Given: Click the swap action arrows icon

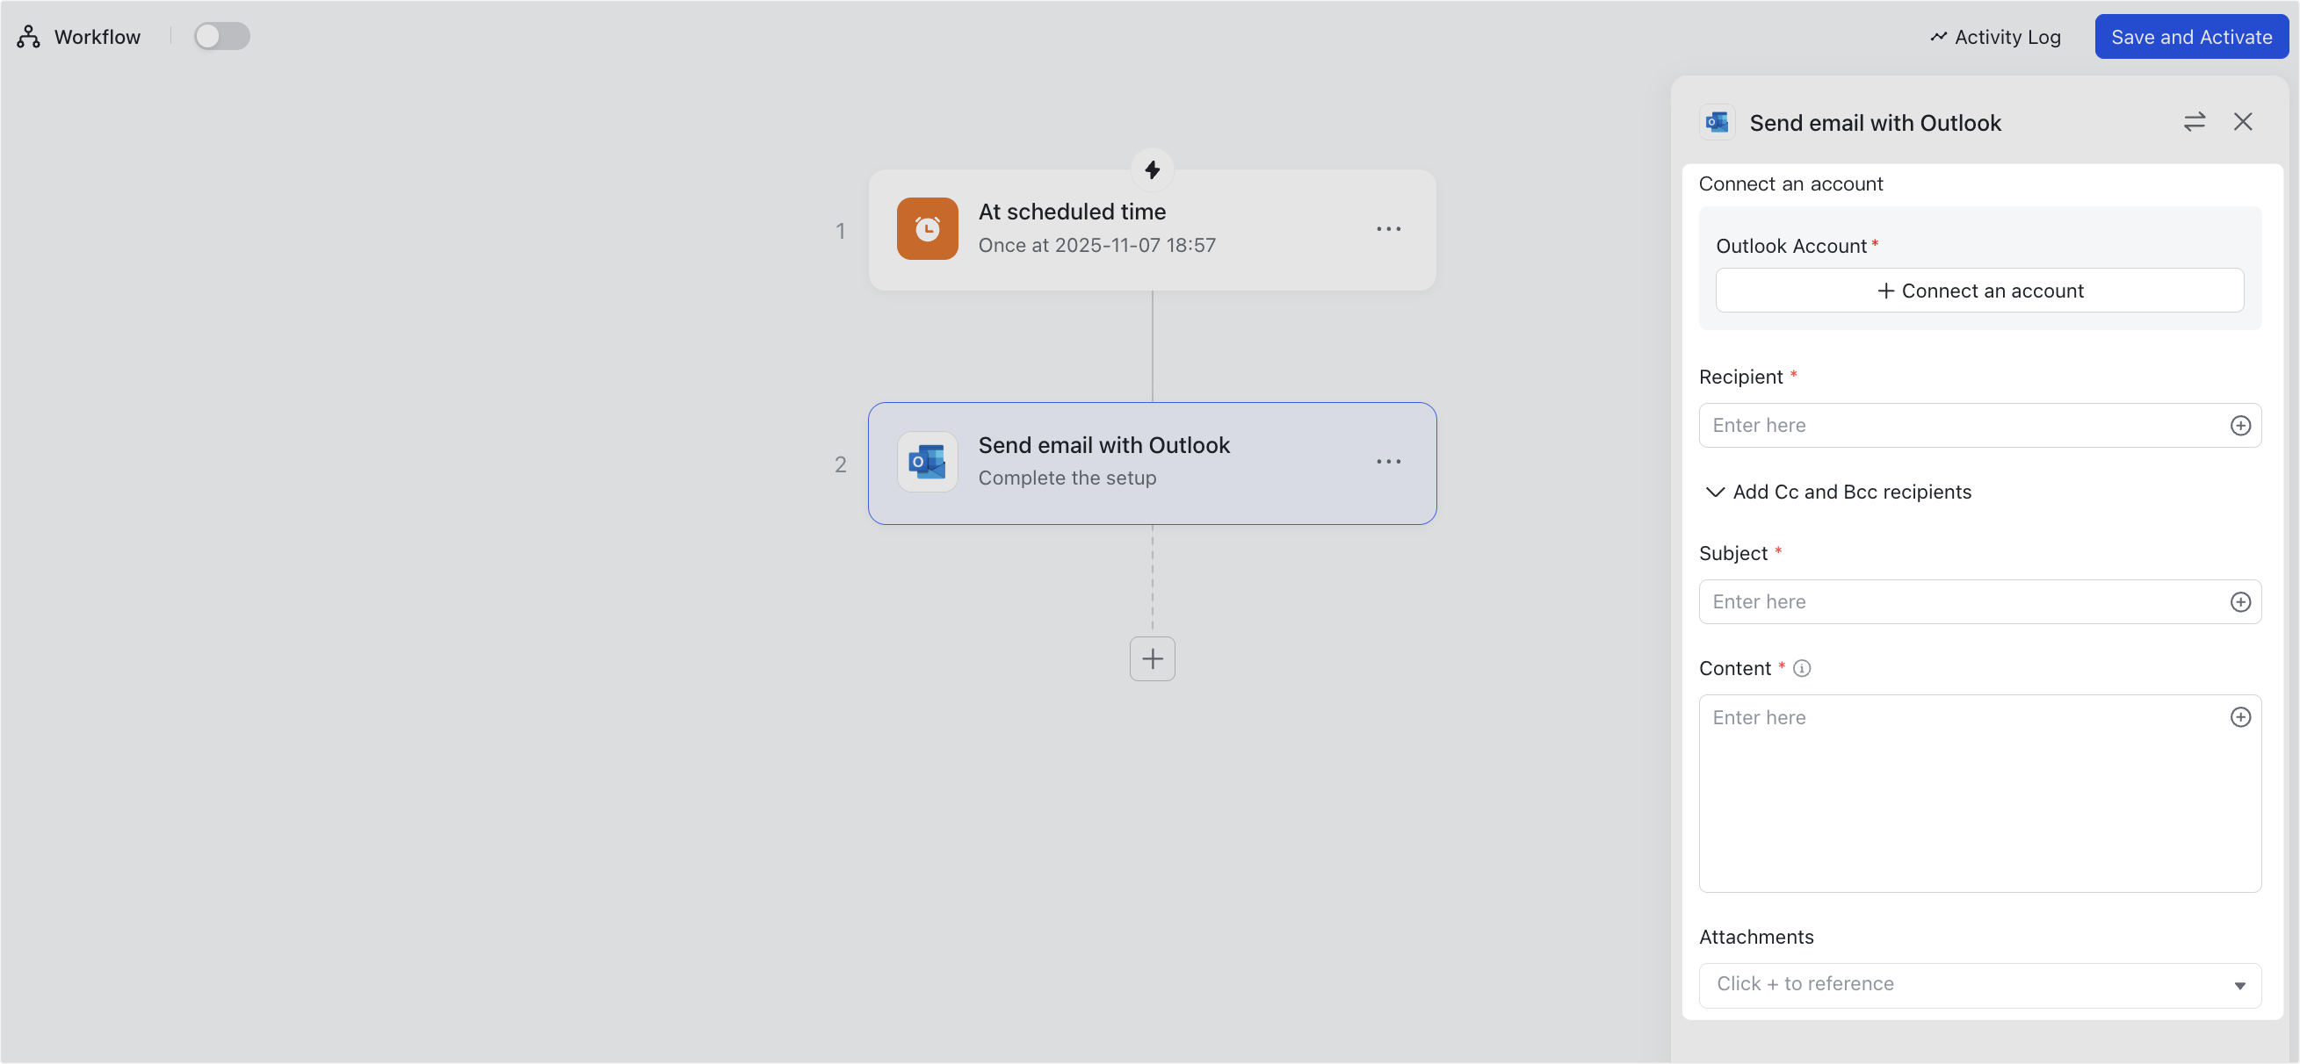Looking at the screenshot, I should tap(2194, 122).
